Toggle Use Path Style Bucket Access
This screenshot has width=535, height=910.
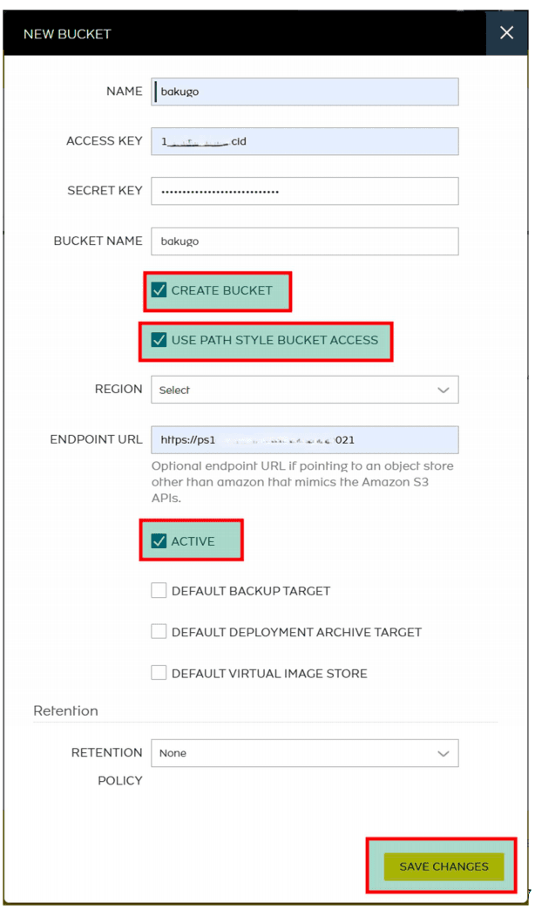(x=159, y=340)
